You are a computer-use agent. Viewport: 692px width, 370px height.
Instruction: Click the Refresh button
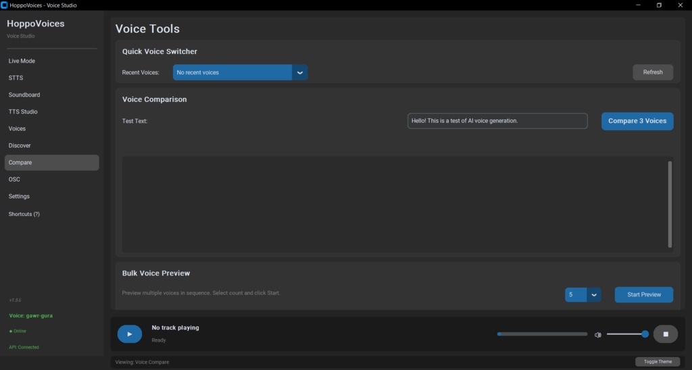pyautogui.click(x=653, y=72)
